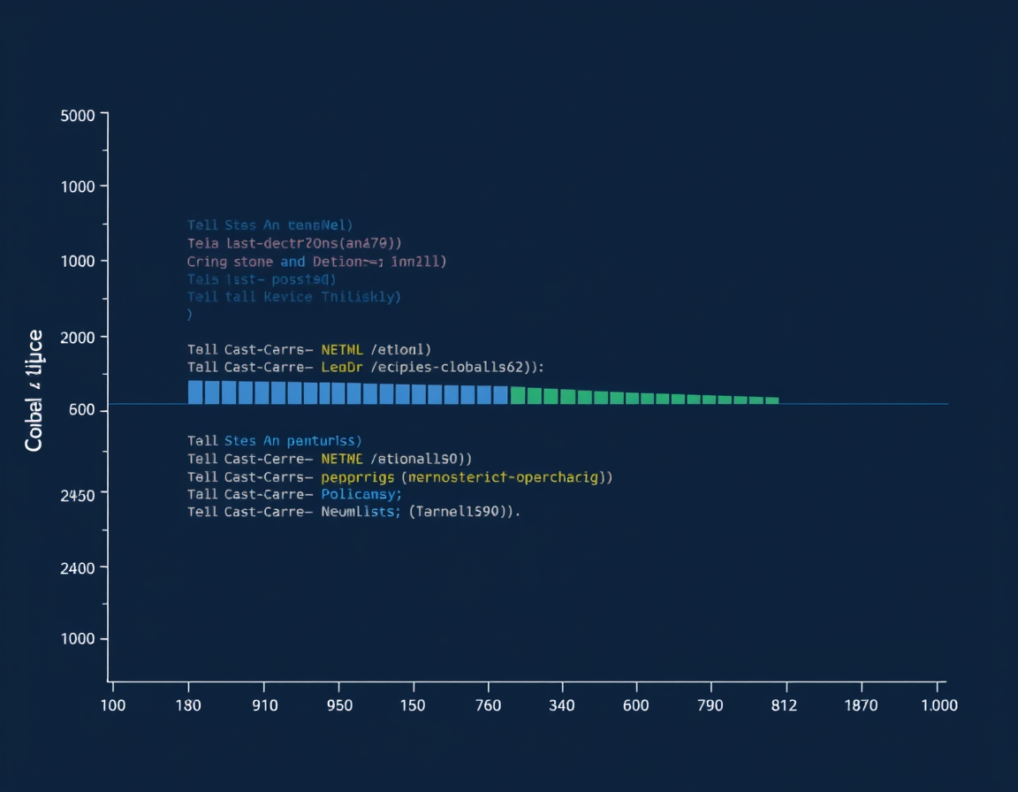Click the "Neumlists;" word
Viewport: 1018px width, 792px height.
click(361, 512)
